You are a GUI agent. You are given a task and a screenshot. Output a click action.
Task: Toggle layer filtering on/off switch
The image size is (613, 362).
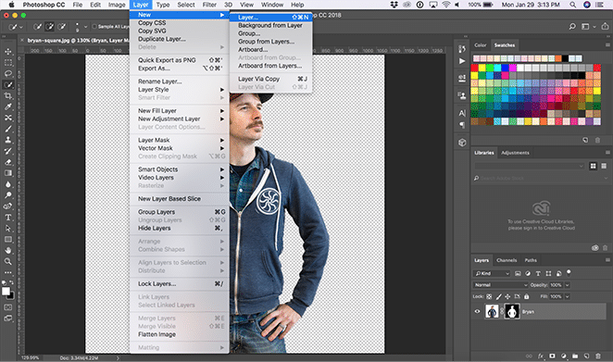point(569,272)
